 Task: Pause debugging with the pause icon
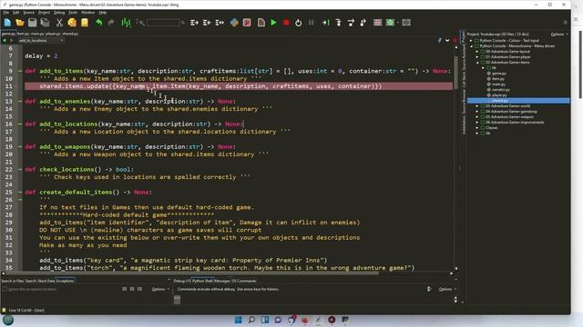pos(312,23)
